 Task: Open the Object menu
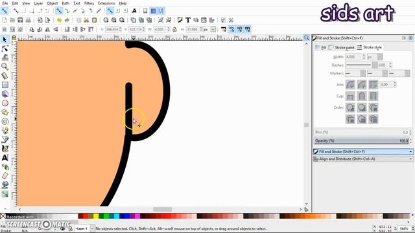pos(52,3)
